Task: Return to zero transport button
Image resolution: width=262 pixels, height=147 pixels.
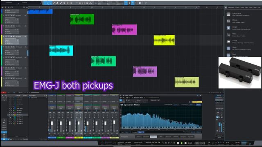Action: (x=174, y=143)
